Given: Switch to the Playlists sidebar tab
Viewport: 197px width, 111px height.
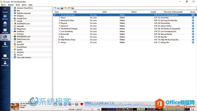Looking at the screenshot, I should coord(5,31).
